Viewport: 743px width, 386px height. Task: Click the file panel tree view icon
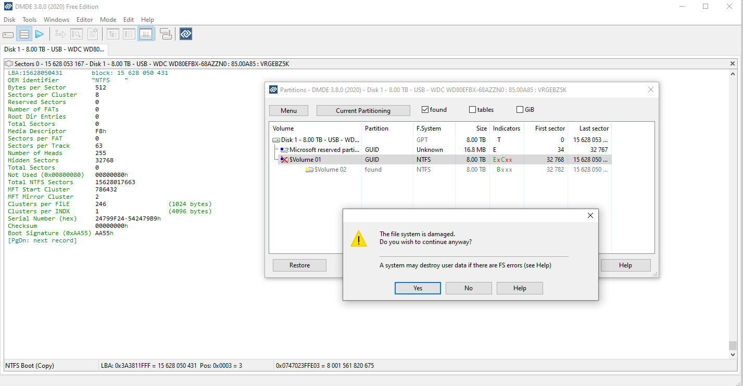click(x=113, y=34)
